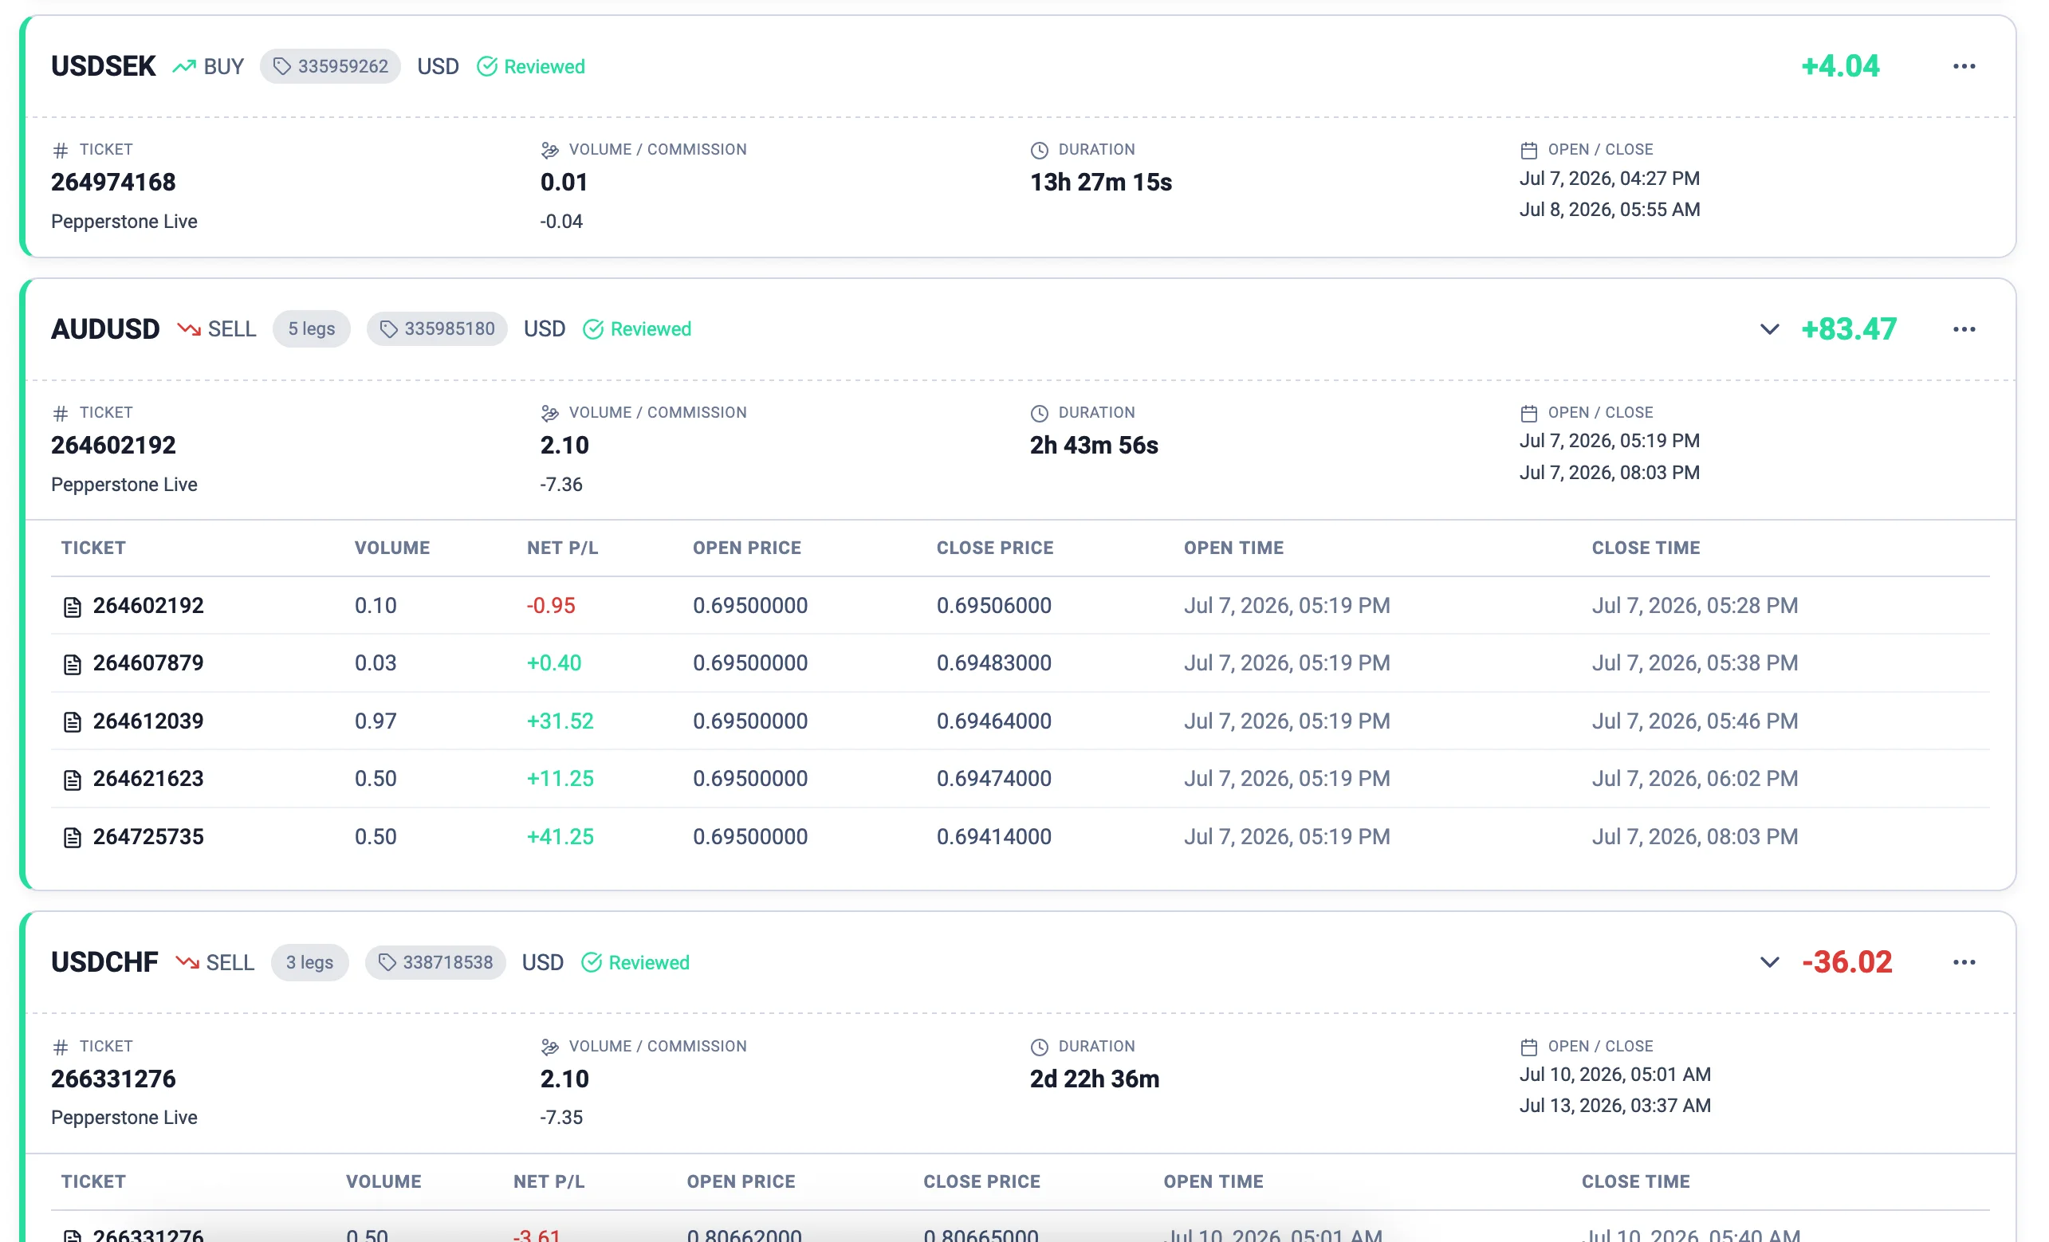The image size is (2049, 1242).
Task: Click the AUDUSD summary ticket 264602192
Action: point(113,445)
